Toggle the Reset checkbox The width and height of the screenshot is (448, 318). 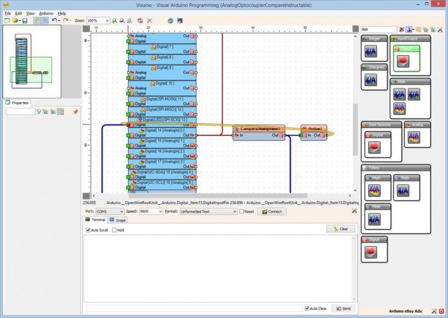click(242, 211)
